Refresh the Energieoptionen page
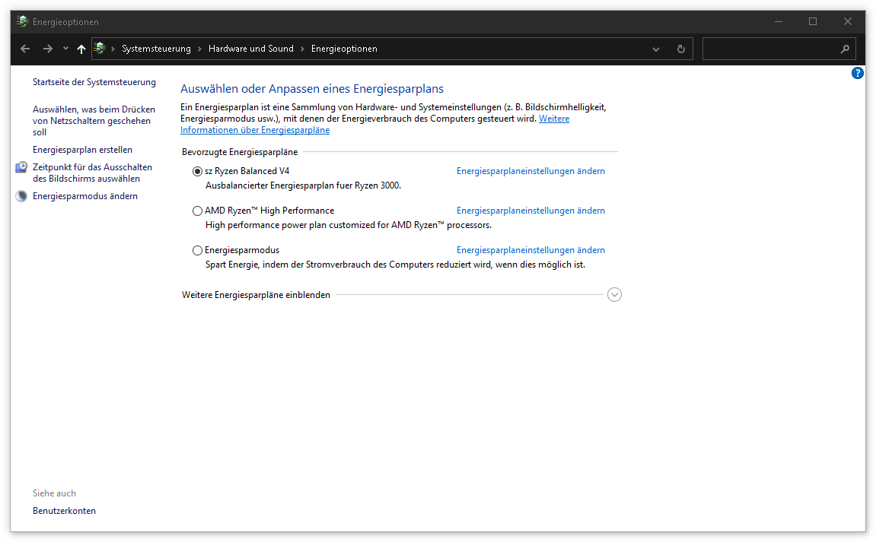The width and height of the screenshot is (876, 542). click(680, 49)
